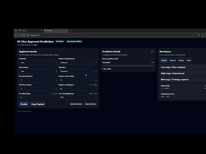Click the API Online status badge

(60, 41)
